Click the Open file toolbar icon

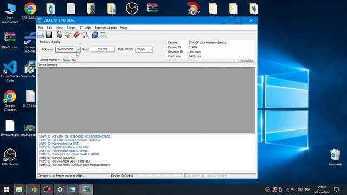click(x=41, y=35)
